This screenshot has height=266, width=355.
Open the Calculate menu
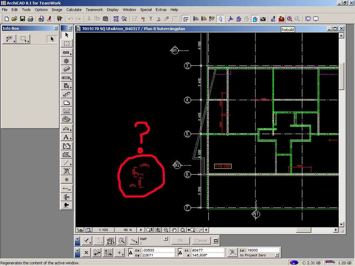pos(74,10)
